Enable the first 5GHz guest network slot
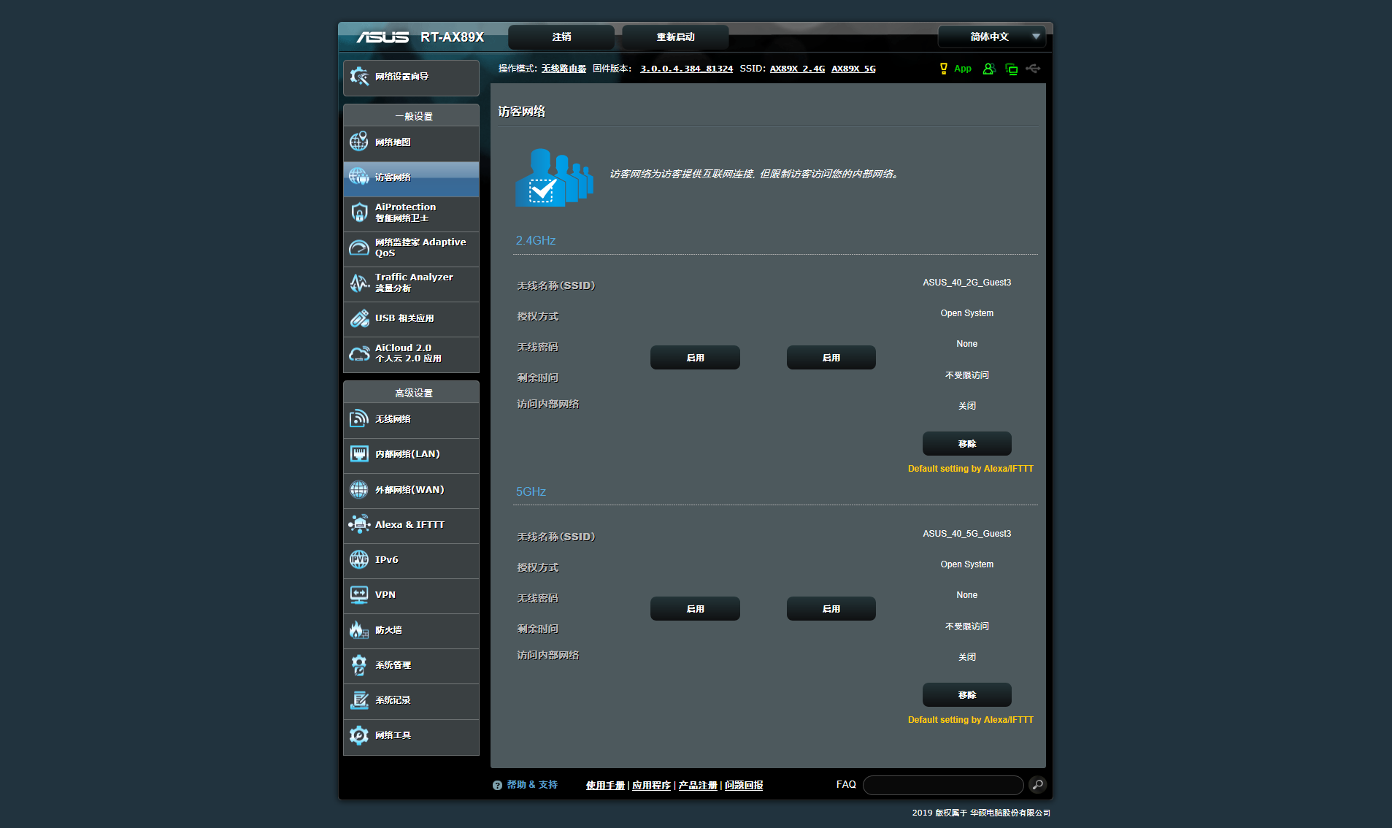Viewport: 1392px width, 828px height. 695,609
